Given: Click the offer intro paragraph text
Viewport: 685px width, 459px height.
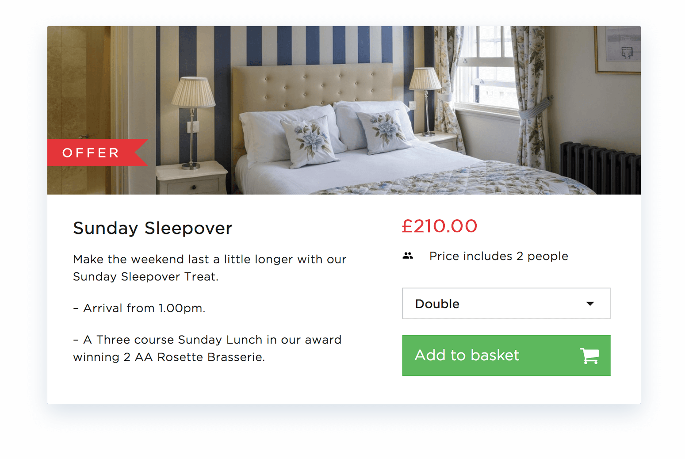Looking at the screenshot, I should (209, 268).
